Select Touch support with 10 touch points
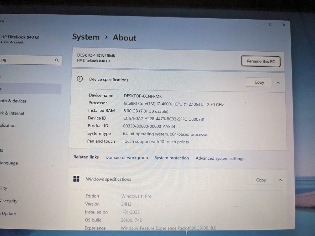Viewport: 315px width, 236px height. coord(156,142)
